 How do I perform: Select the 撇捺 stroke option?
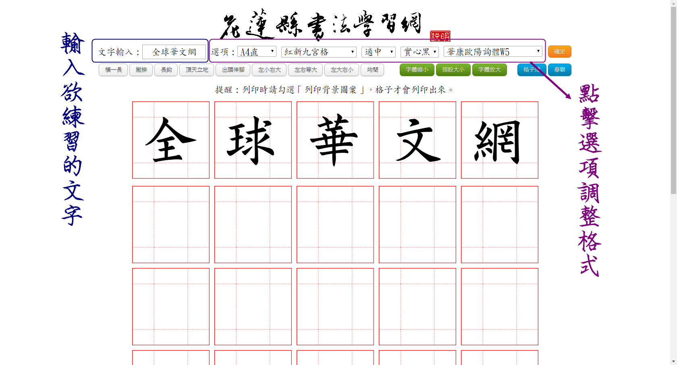(141, 70)
